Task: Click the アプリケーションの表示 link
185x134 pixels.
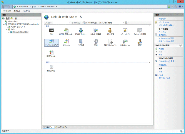Action: point(166,38)
